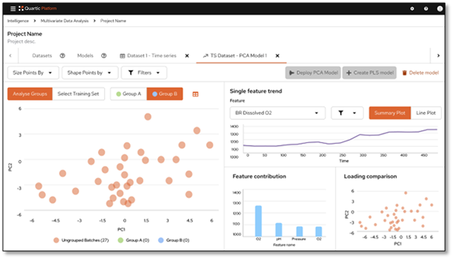Toggle Analyse Groups mode

[30, 94]
